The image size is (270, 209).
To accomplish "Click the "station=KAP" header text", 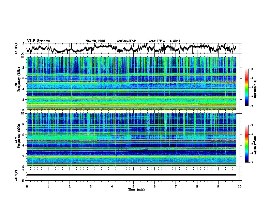I will [126, 41].
